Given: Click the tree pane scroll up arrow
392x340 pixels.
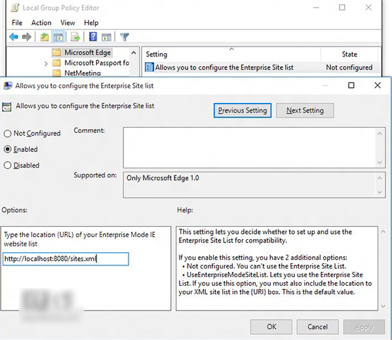Looking at the screenshot, I should (134, 52).
